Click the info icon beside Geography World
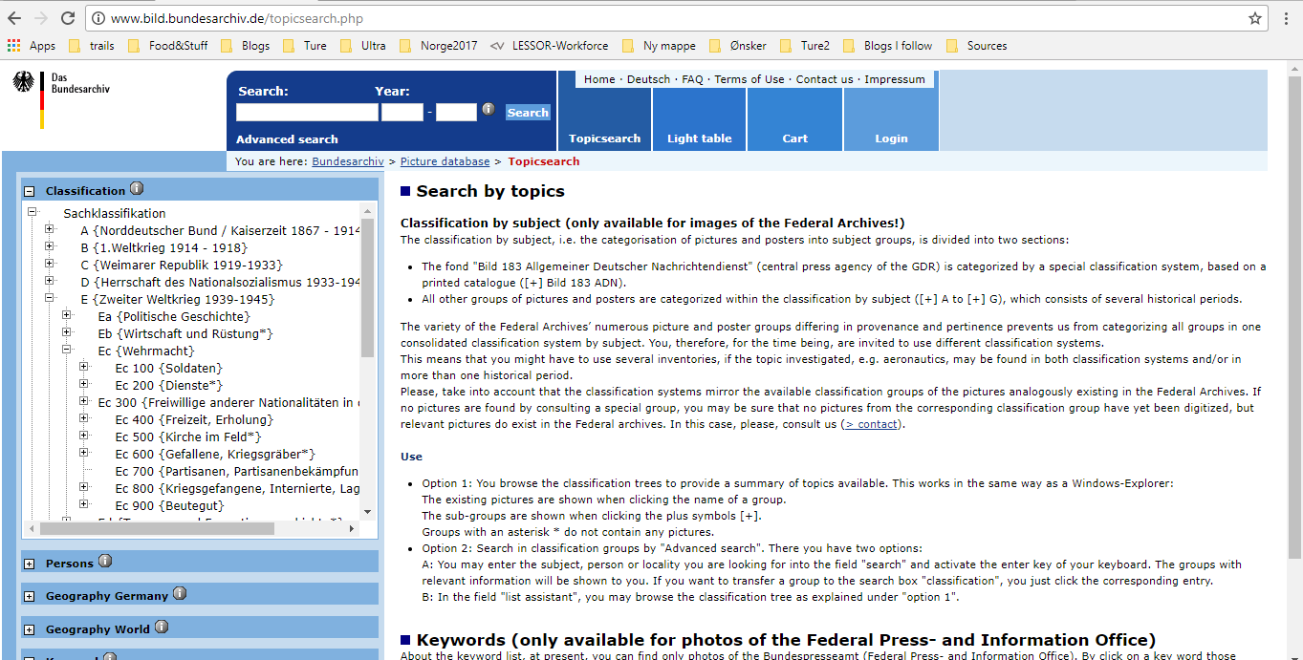Viewport: 1303px width, 660px height. point(162,627)
